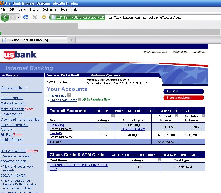Open the Contact Us link
This screenshot has width=221, height=193.
point(180,52)
